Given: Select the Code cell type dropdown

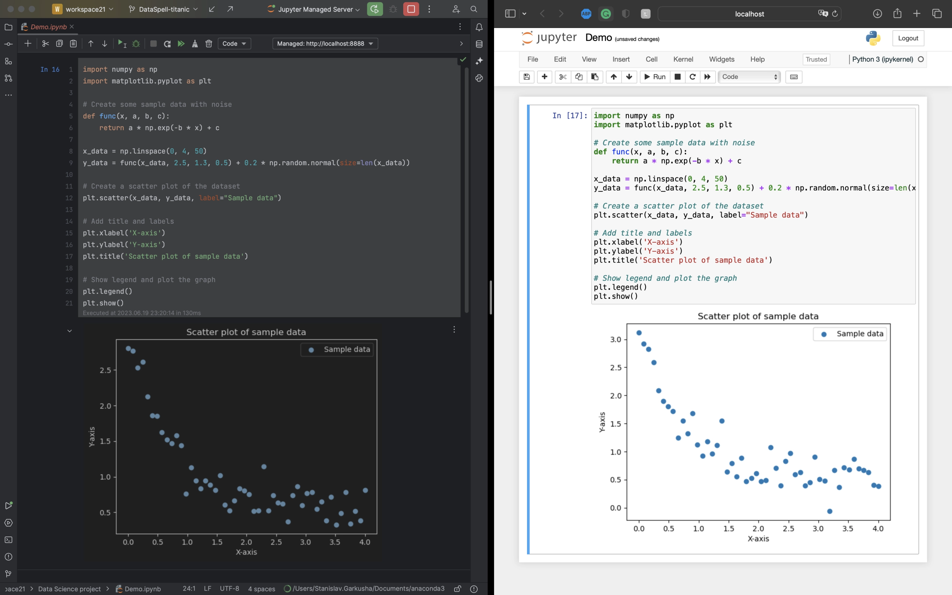Looking at the screenshot, I should tap(748, 76).
